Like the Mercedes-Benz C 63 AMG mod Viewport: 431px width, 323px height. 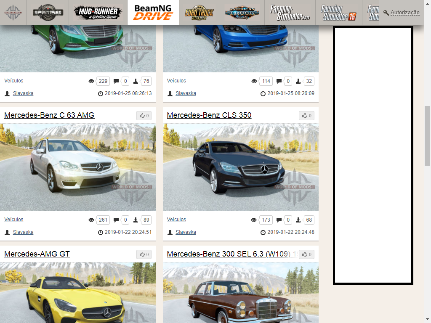[x=144, y=116]
